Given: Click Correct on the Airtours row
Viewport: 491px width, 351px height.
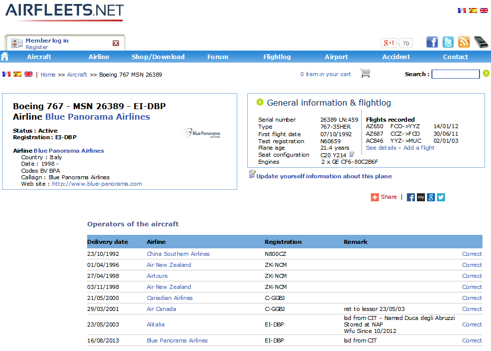Looking at the screenshot, I should [472, 276].
